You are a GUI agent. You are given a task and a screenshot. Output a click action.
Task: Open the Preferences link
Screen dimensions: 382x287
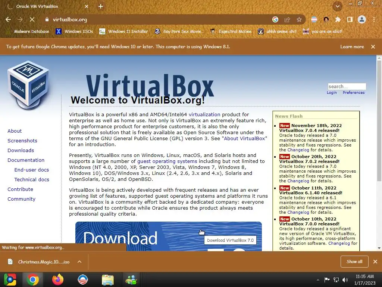pyautogui.click(x=354, y=93)
